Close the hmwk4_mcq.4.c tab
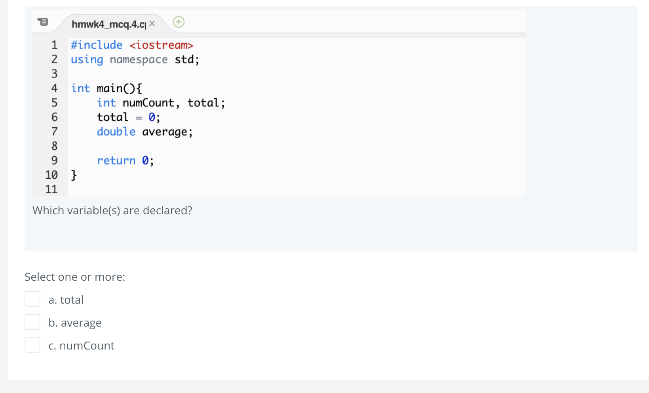The image size is (649, 393). (152, 24)
